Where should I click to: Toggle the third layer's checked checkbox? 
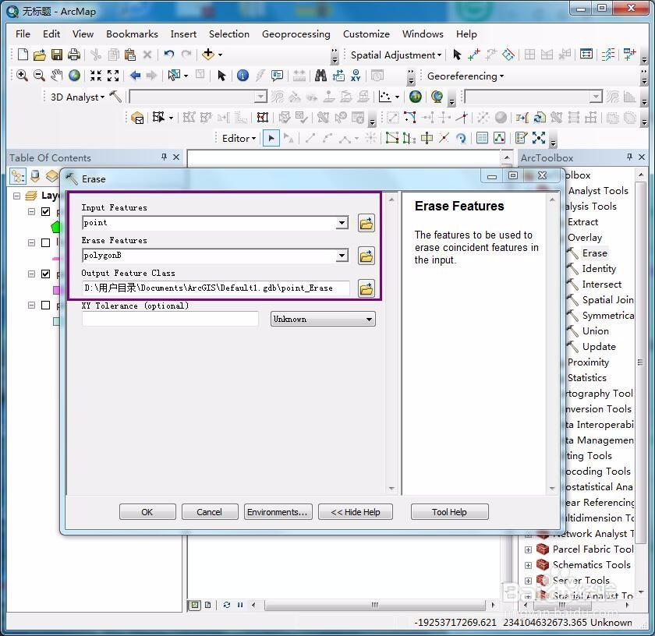(45, 274)
